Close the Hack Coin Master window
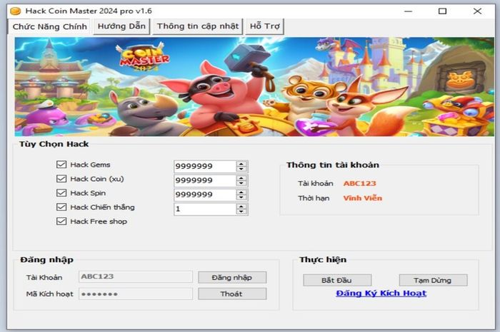Image resolution: width=500 pixels, height=332 pixels. click(x=477, y=11)
